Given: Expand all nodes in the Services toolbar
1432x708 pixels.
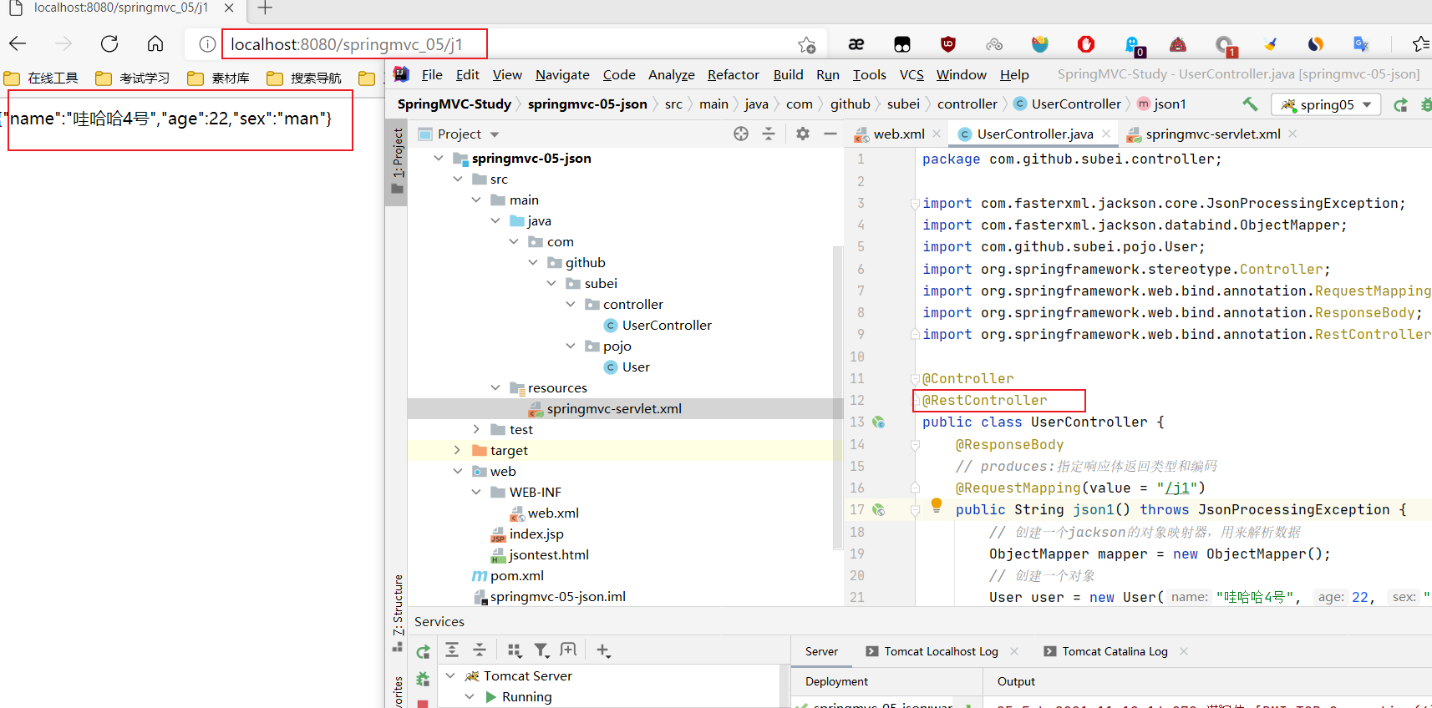Looking at the screenshot, I should point(452,650).
